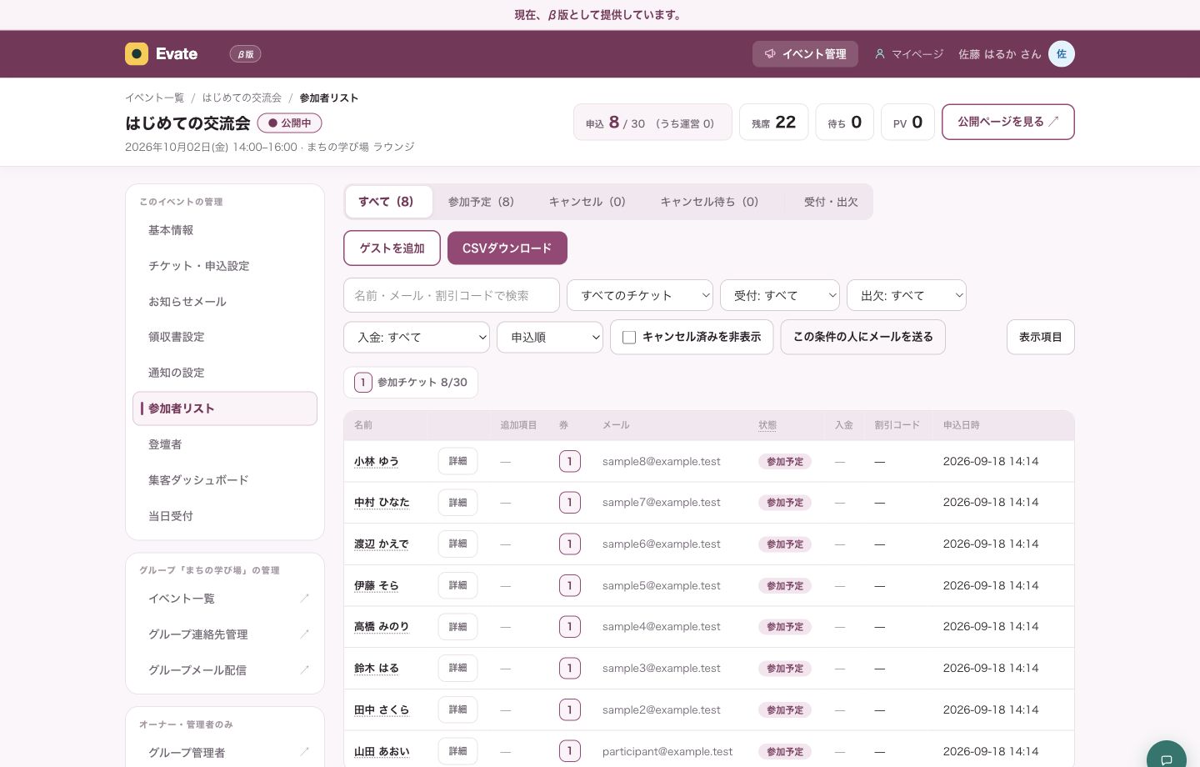Screen dimensions: 1200x767
Task: Click the external arrow beside グループメール配信
Action: 304,670
